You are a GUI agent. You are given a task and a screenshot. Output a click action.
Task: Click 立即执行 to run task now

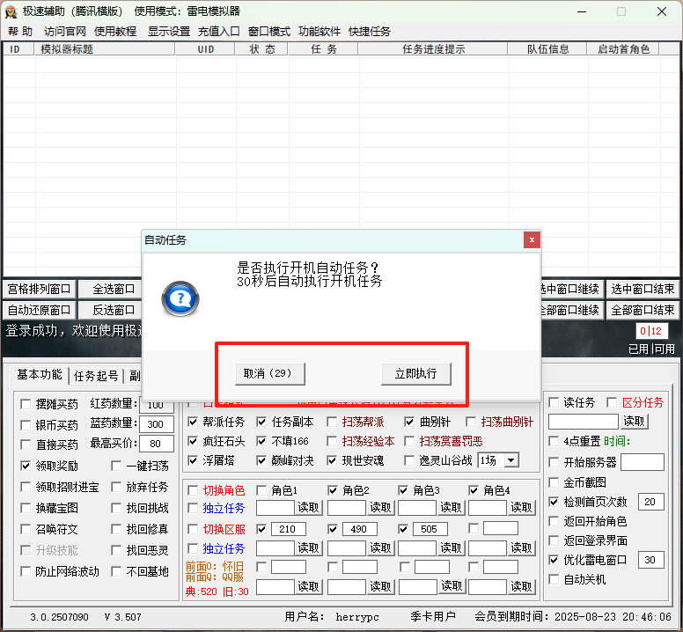[x=416, y=373]
